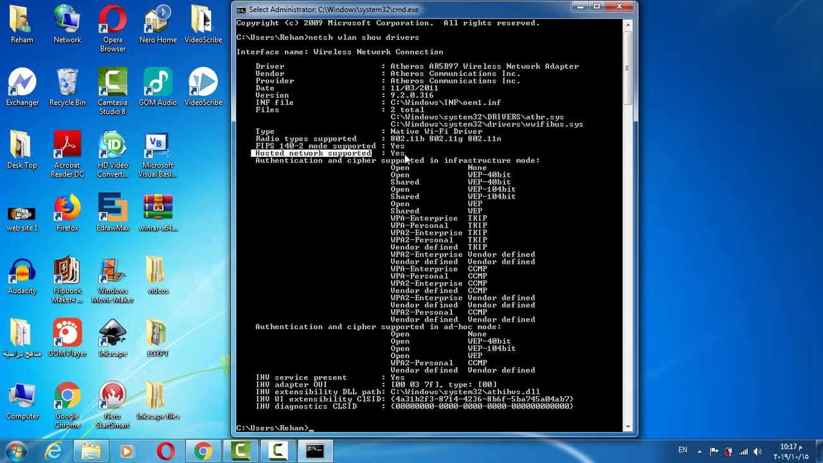This screenshot has height=463, width=823.
Task: Open the taskbar clock and date
Action: [x=791, y=451]
